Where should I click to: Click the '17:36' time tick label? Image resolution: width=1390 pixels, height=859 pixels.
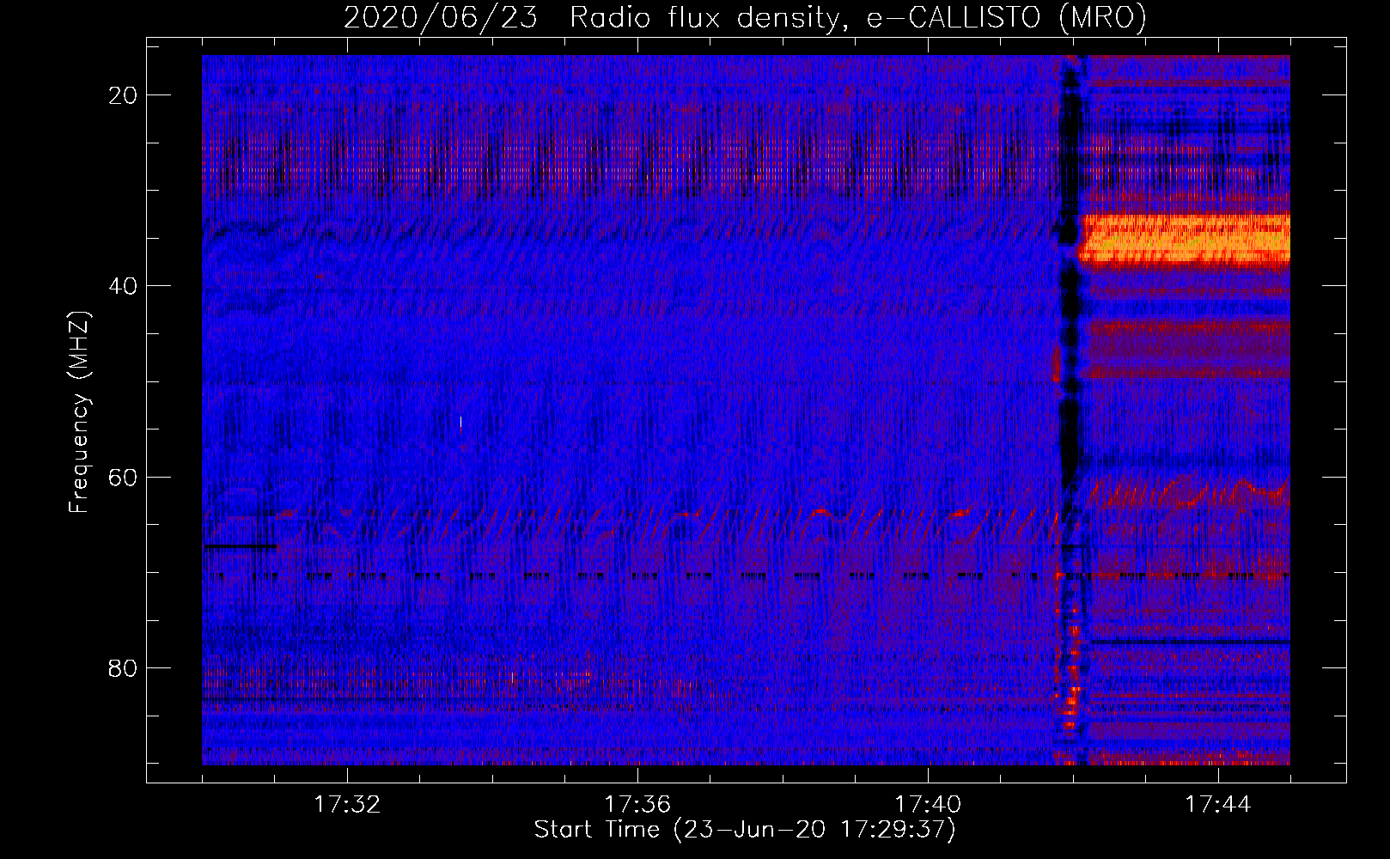tap(637, 805)
